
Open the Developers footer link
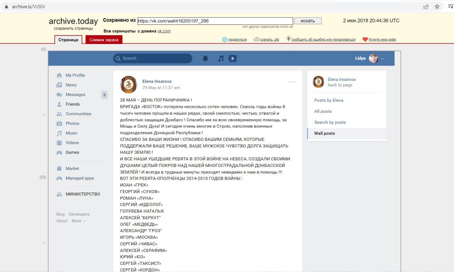click(x=79, y=214)
